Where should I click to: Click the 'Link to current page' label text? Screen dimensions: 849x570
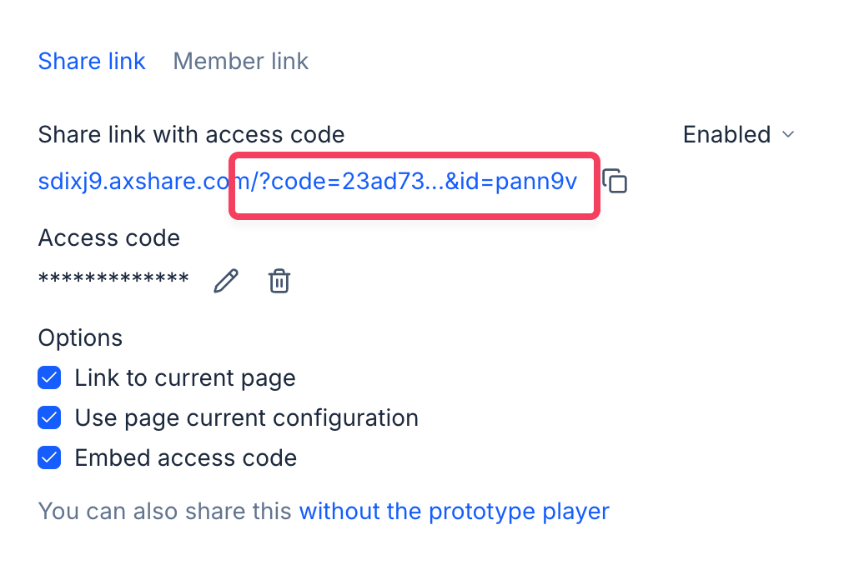pyautogui.click(x=185, y=378)
